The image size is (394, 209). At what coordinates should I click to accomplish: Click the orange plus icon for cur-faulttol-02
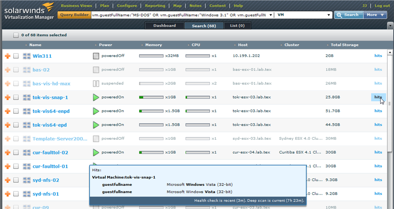(8, 152)
